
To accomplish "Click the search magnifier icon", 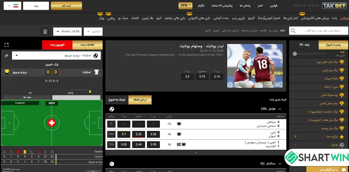I will (293, 31).
